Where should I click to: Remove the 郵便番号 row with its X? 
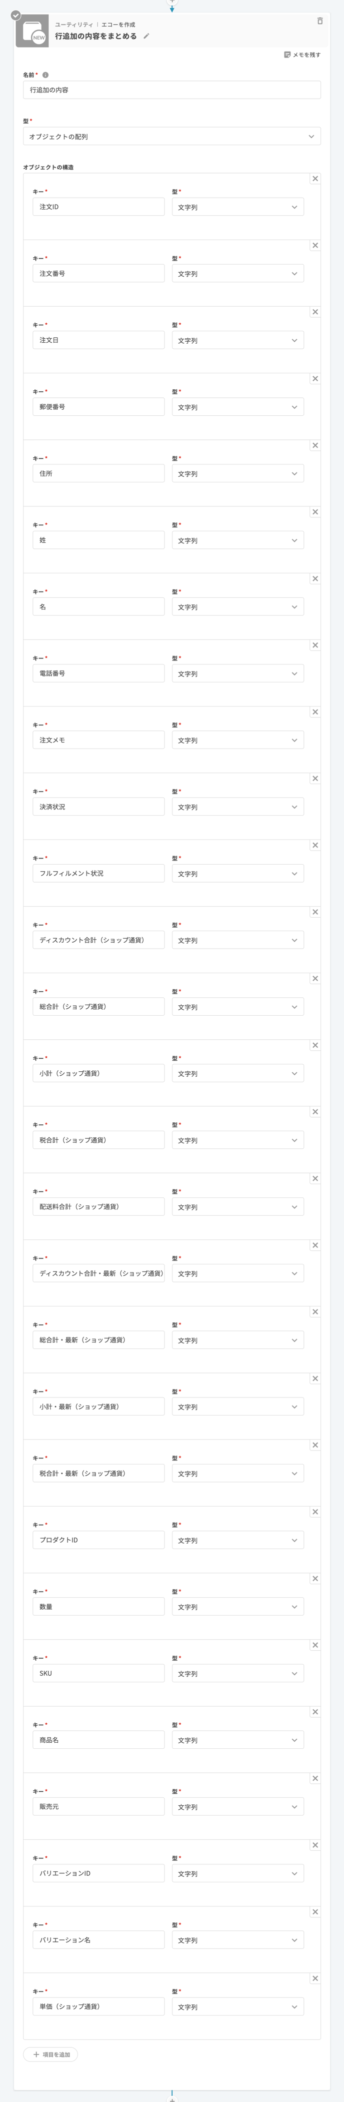(314, 379)
